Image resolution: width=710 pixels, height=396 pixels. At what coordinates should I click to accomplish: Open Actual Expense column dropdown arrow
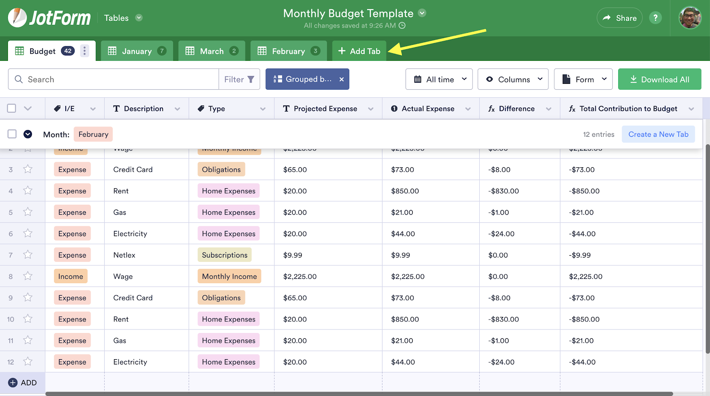[468, 109]
